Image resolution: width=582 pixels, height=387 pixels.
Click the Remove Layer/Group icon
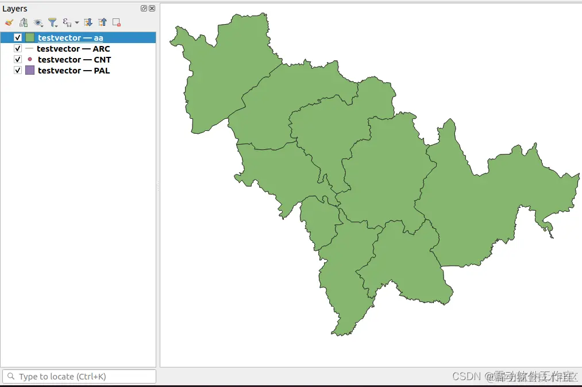tap(117, 22)
